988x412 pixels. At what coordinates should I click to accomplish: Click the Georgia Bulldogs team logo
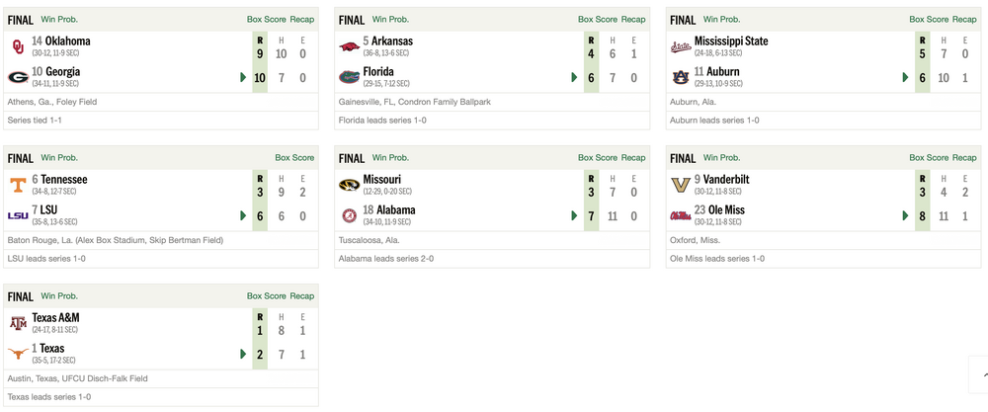tap(18, 76)
